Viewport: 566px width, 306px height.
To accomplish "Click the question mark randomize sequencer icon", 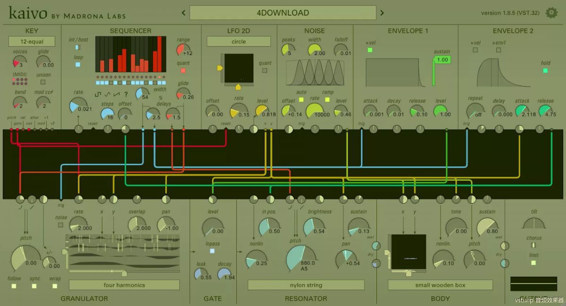I will tap(125, 94).
